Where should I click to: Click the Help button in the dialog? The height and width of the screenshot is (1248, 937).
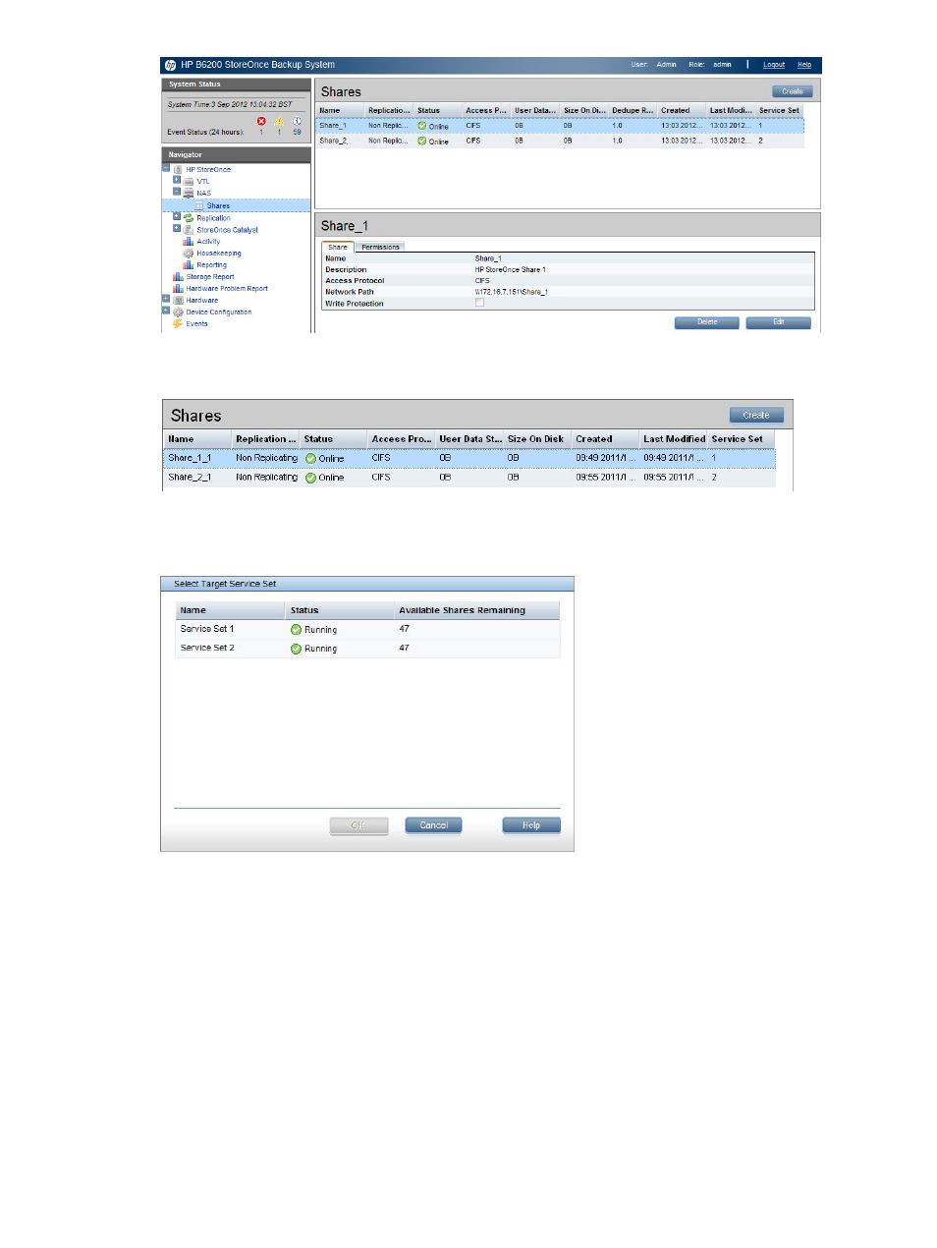(x=531, y=826)
